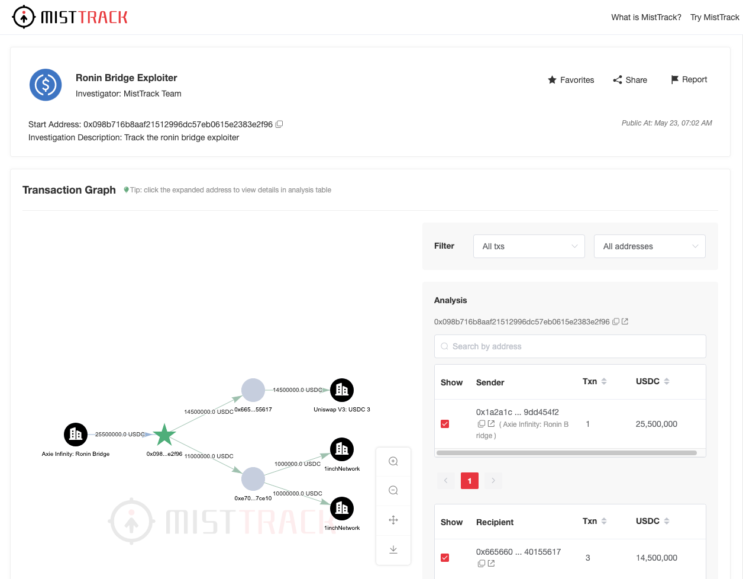The image size is (743, 579).
Task: Copy the Analysis address
Action: pyautogui.click(x=616, y=322)
